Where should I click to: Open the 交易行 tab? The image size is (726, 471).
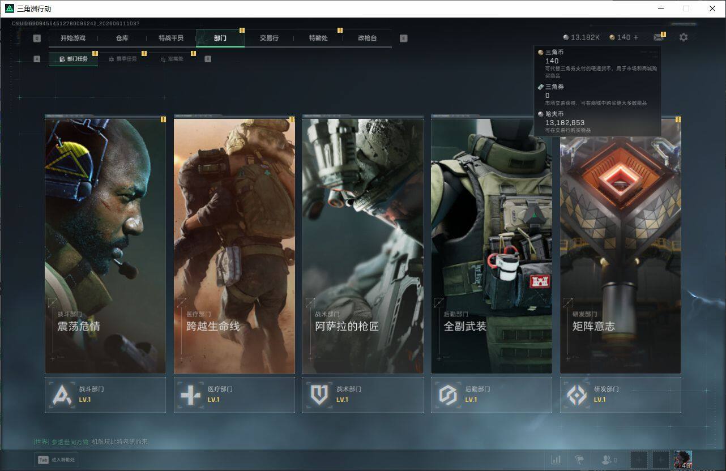269,38
